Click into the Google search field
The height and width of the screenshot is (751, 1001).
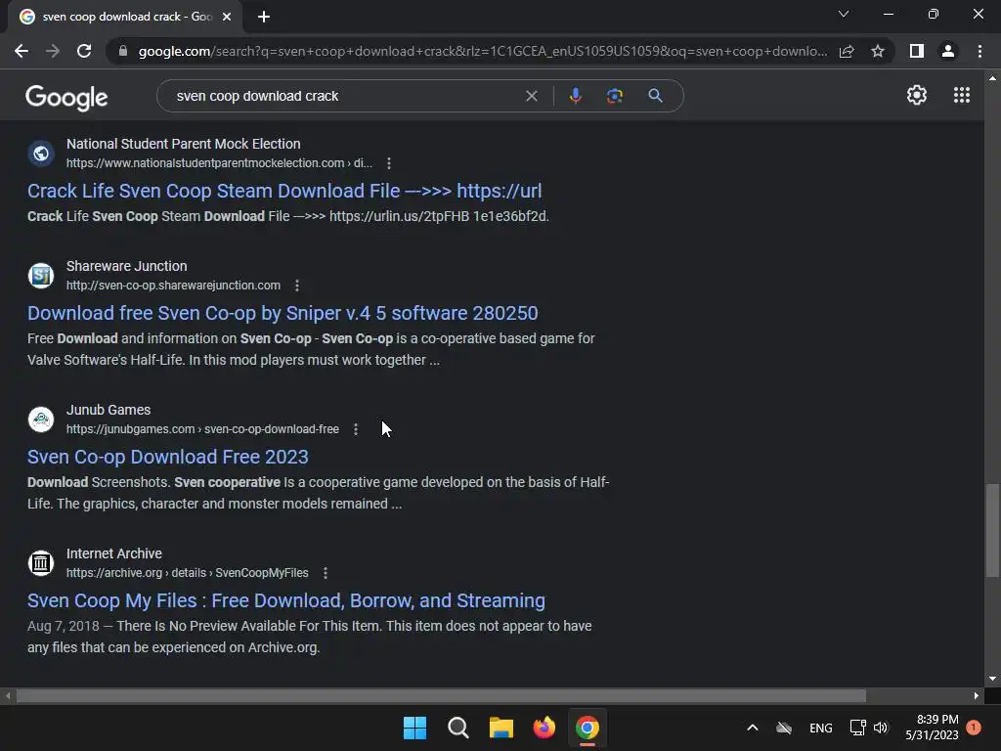coord(345,96)
